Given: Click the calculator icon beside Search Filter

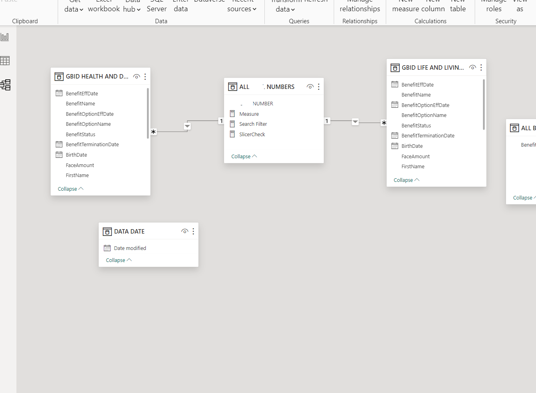Looking at the screenshot, I should pos(232,124).
